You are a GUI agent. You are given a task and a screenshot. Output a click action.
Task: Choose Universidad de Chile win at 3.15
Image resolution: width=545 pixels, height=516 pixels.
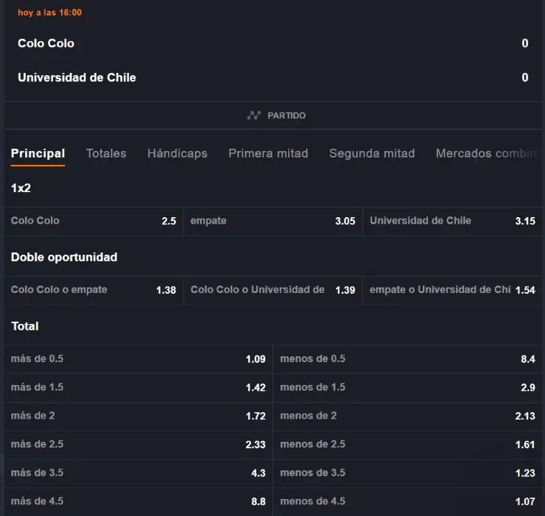point(452,221)
